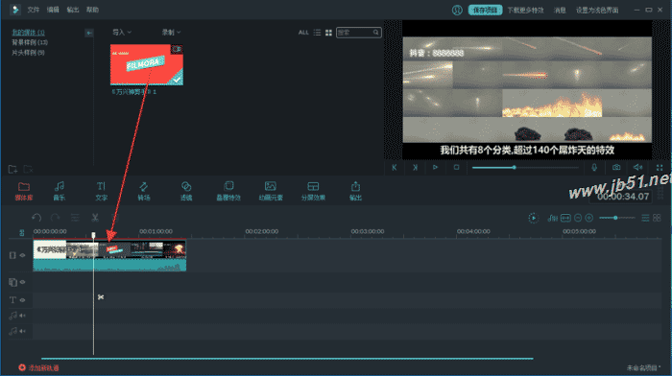The width and height of the screenshot is (672, 376).
Task: Enter fullscreen preview mode
Action: click(x=660, y=168)
